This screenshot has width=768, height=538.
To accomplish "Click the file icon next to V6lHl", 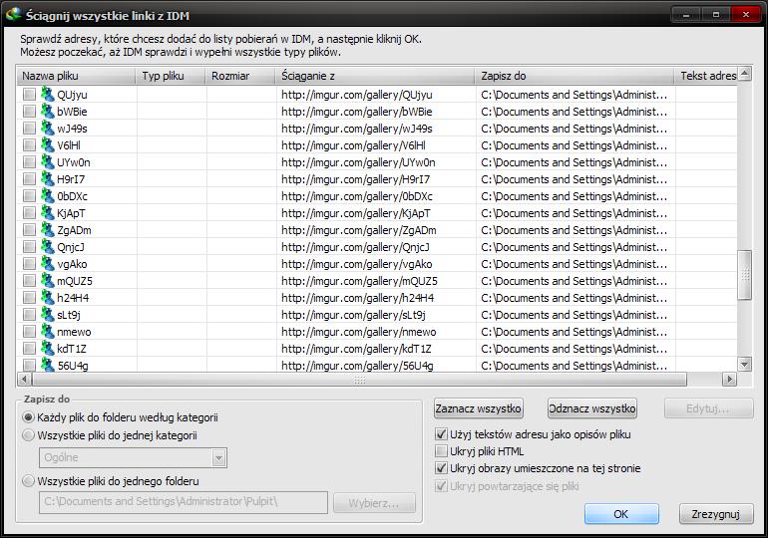I will pyautogui.click(x=48, y=144).
